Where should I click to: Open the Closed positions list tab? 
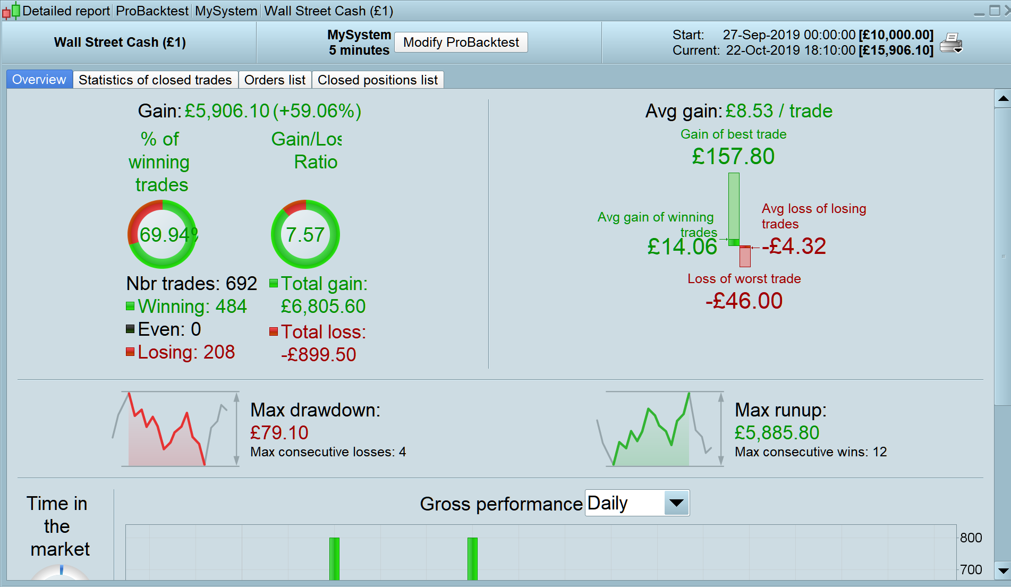[378, 80]
